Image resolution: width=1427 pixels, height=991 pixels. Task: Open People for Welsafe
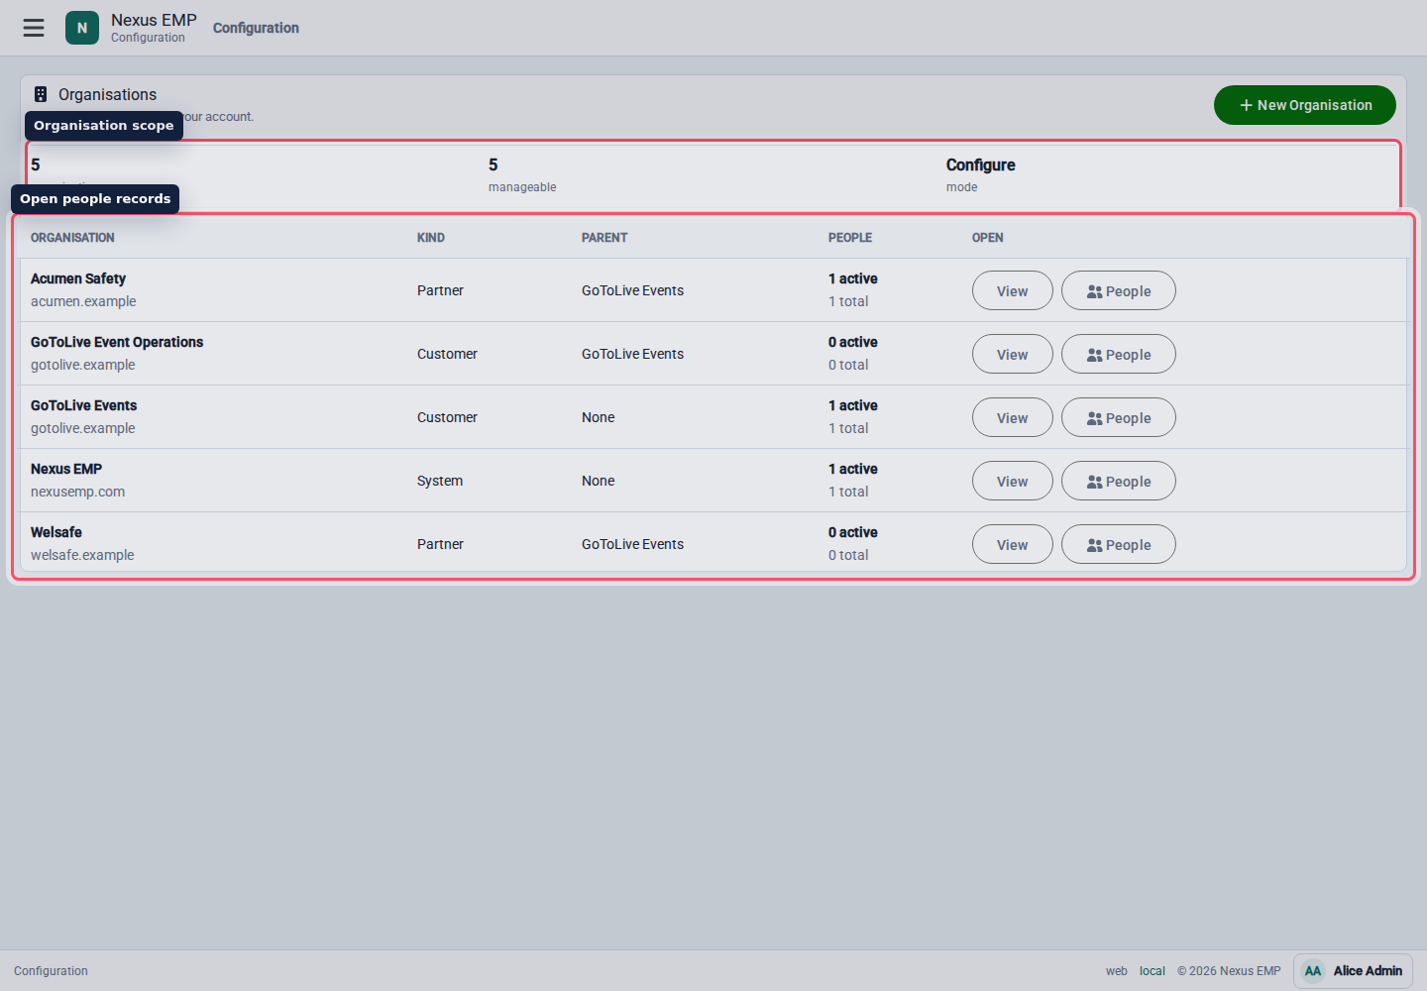pos(1119,544)
